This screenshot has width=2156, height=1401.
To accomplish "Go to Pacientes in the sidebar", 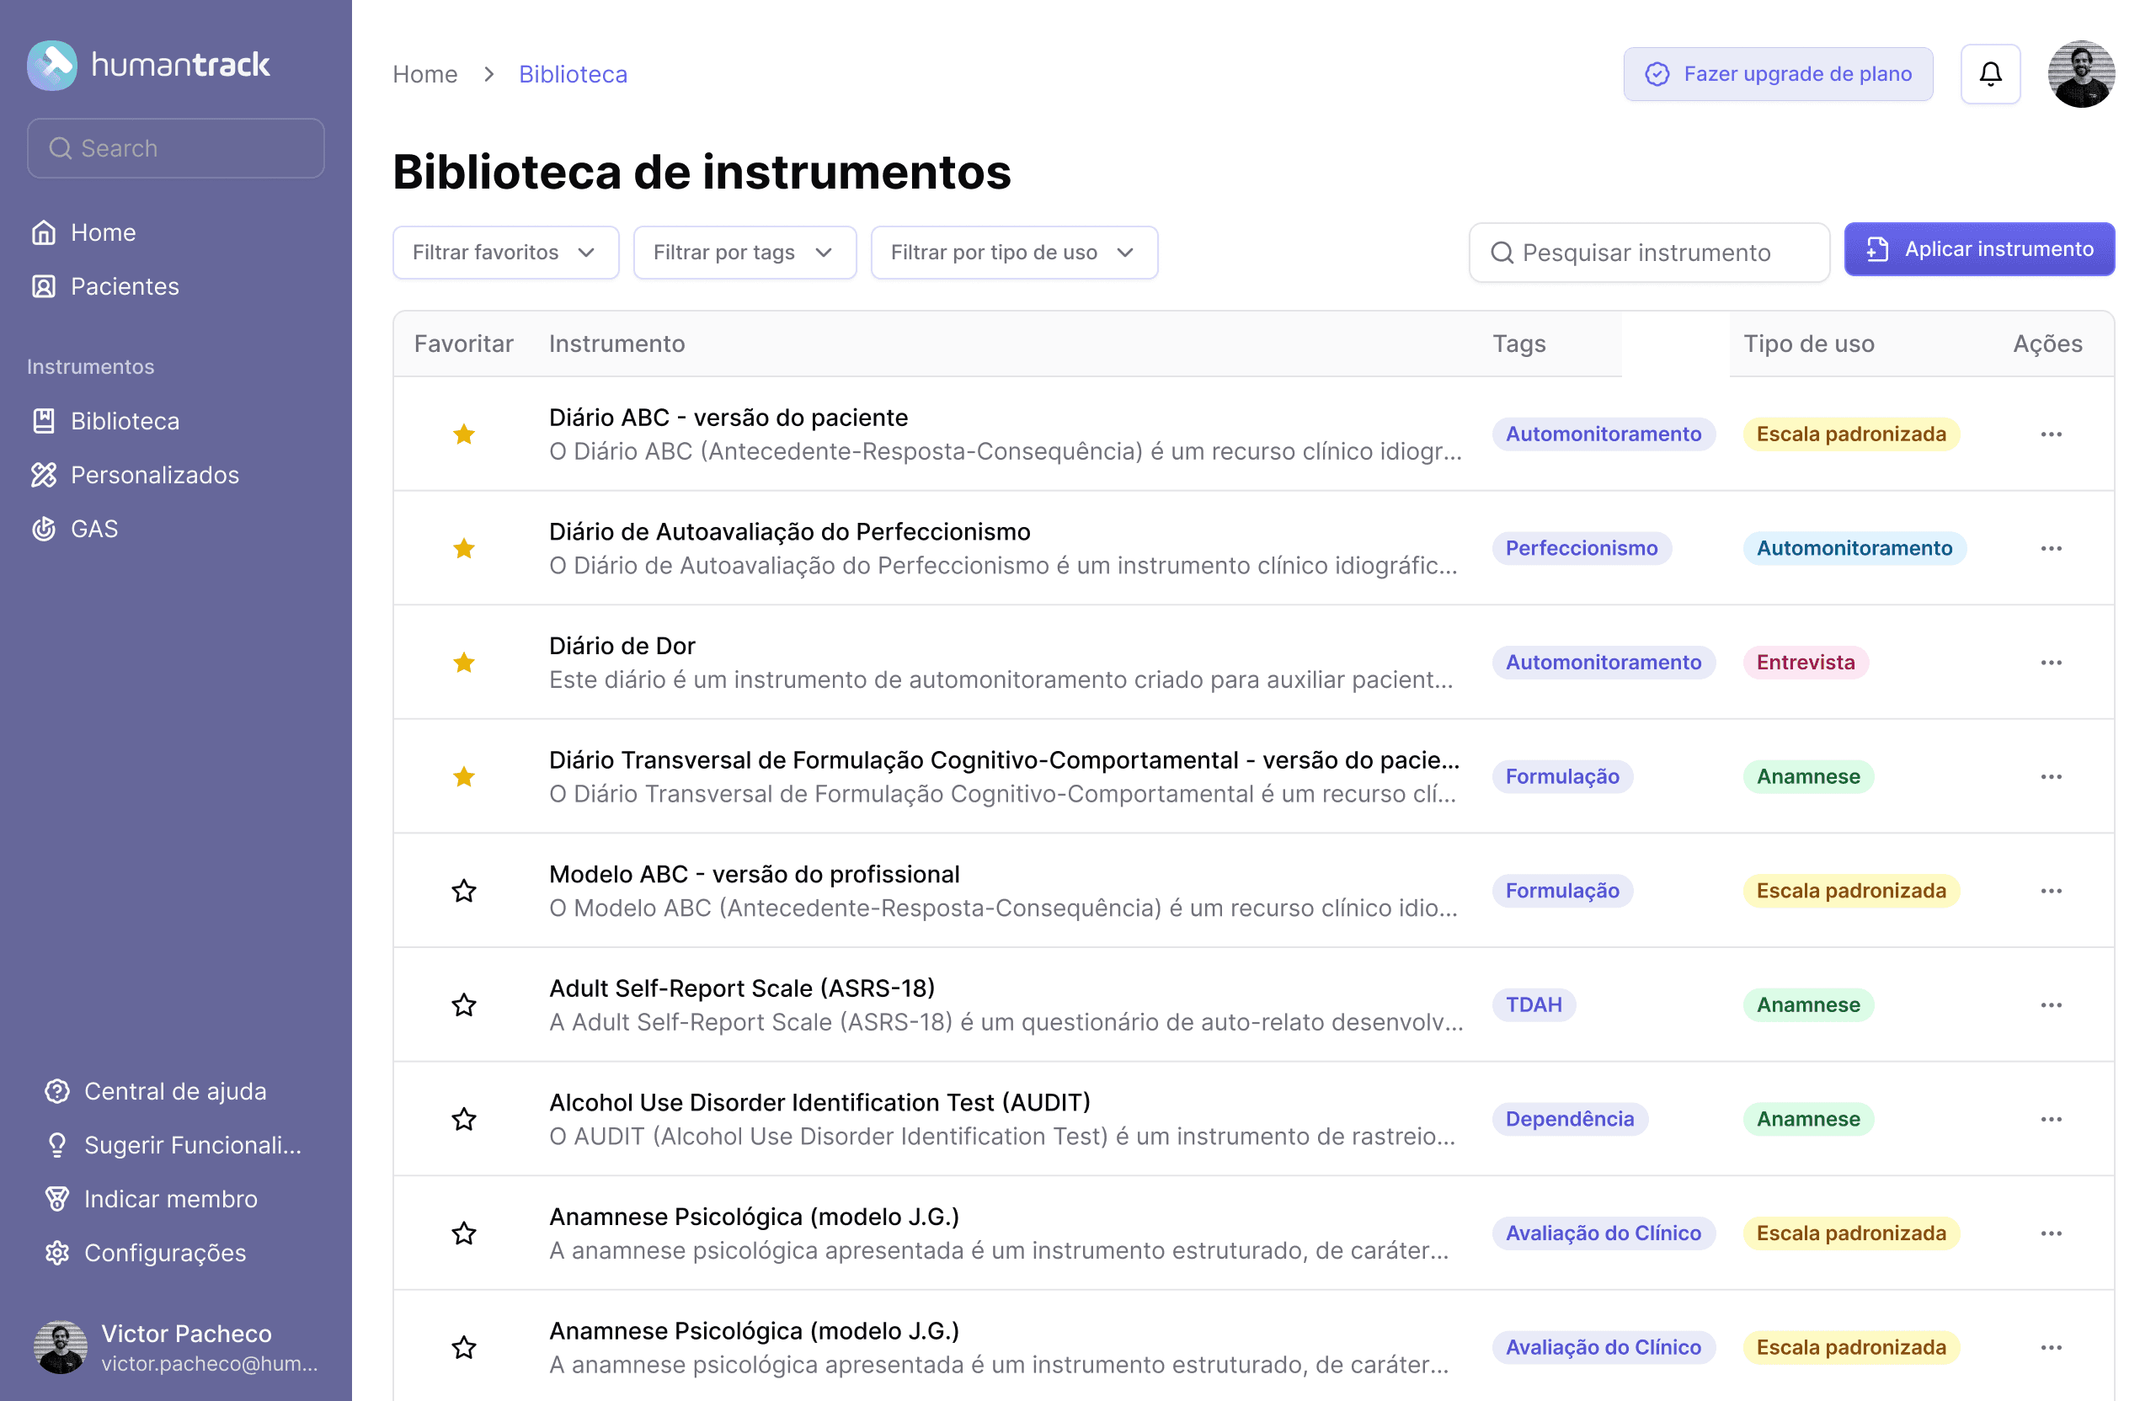I will tap(124, 286).
